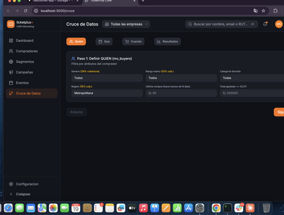Click the Ultima compra days input field

click(181, 93)
